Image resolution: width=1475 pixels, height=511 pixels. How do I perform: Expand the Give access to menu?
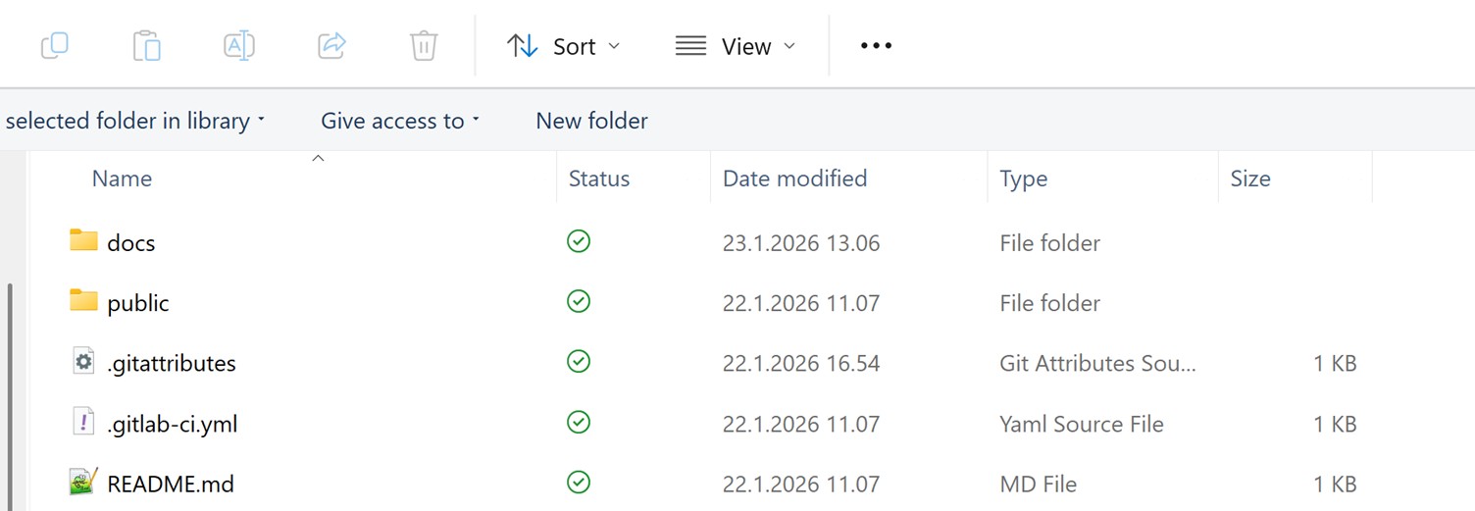click(x=400, y=121)
